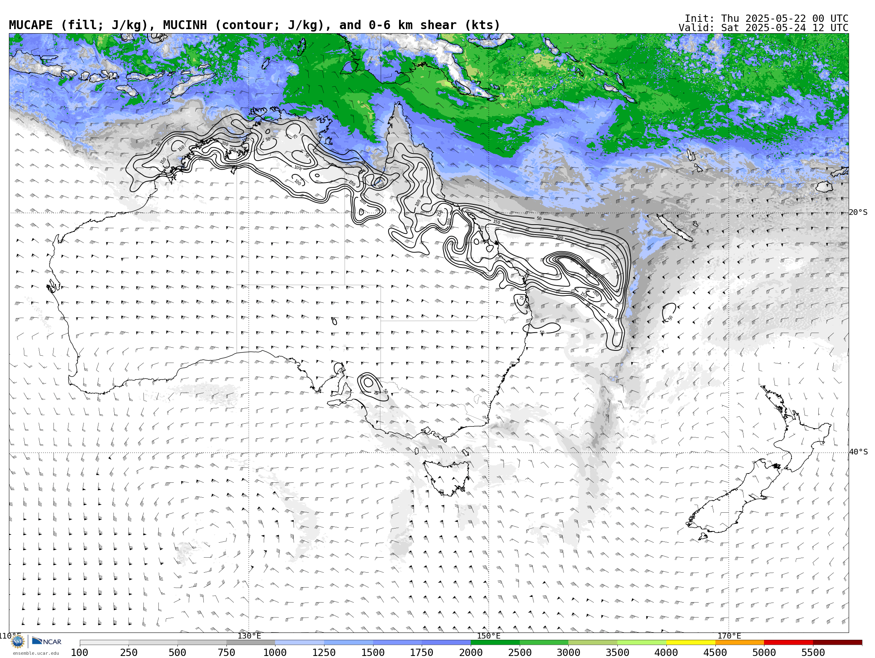Screen dimensions: 875x658
Task: Click the colorbar label 2000
Action: (x=471, y=652)
